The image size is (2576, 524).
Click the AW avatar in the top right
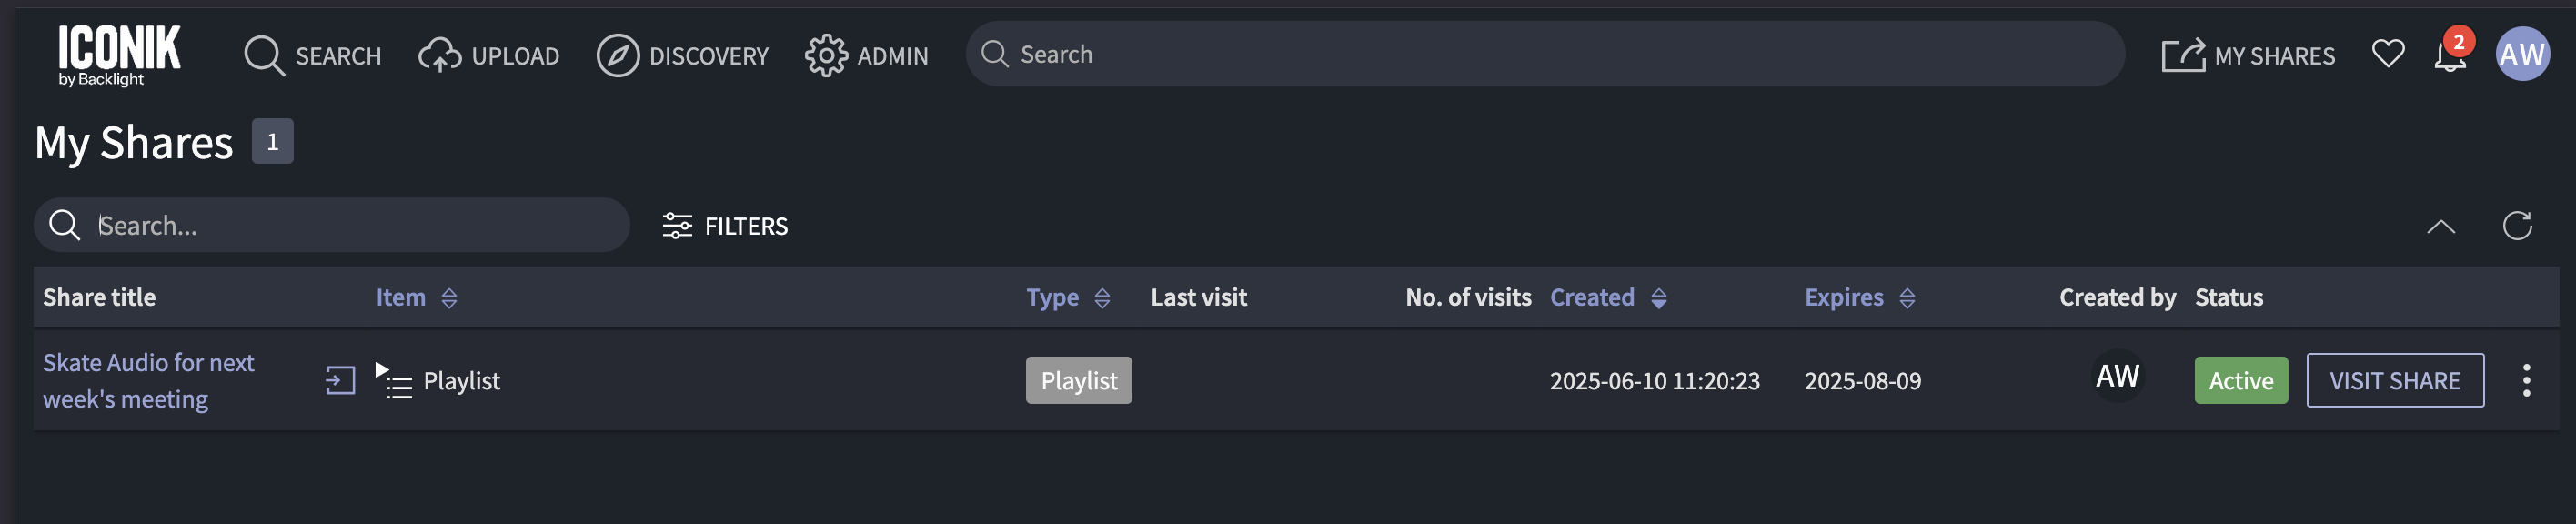pos(2524,54)
